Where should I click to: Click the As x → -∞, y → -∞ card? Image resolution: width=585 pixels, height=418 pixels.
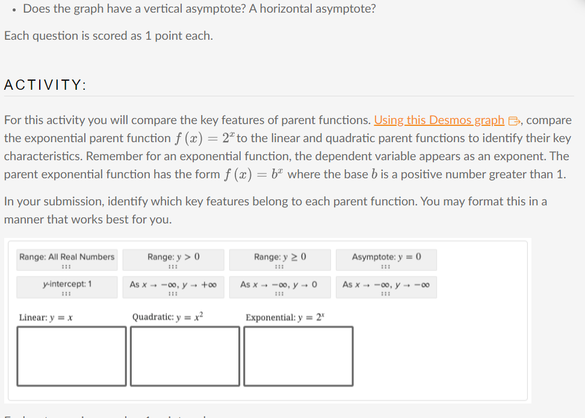pyautogui.click(x=386, y=284)
